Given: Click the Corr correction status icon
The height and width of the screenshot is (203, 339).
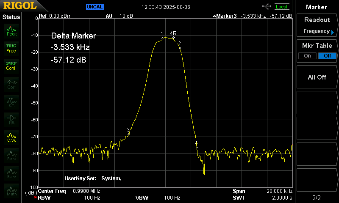Looking at the screenshot, I should (11, 84).
